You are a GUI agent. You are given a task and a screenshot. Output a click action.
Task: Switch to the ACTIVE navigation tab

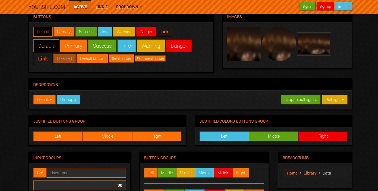pyautogui.click(x=80, y=7)
